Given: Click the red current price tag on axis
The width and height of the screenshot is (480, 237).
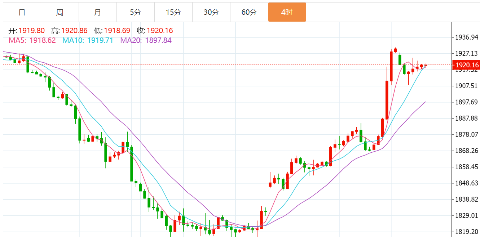Looking at the screenshot, I should (466, 65).
